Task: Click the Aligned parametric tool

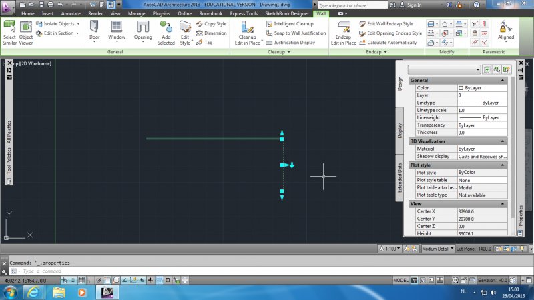Action: pos(506,31)
